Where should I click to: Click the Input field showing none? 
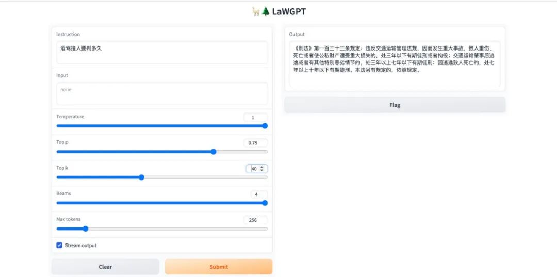pos(162,94)
